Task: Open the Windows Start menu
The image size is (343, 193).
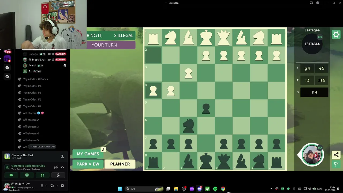Action: click(x=120, y=189)
